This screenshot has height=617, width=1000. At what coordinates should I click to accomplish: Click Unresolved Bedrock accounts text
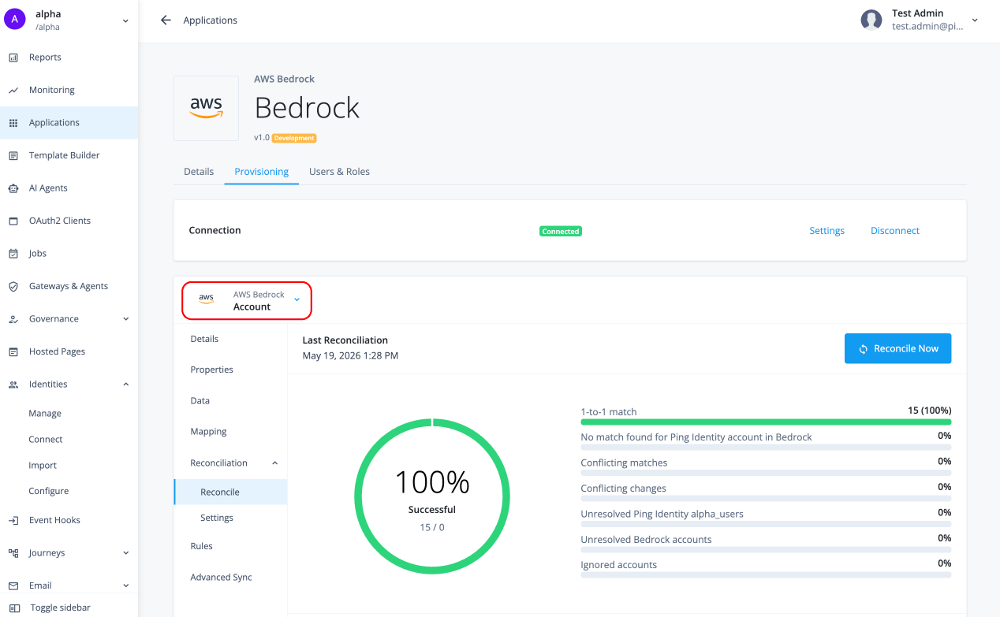646,540
